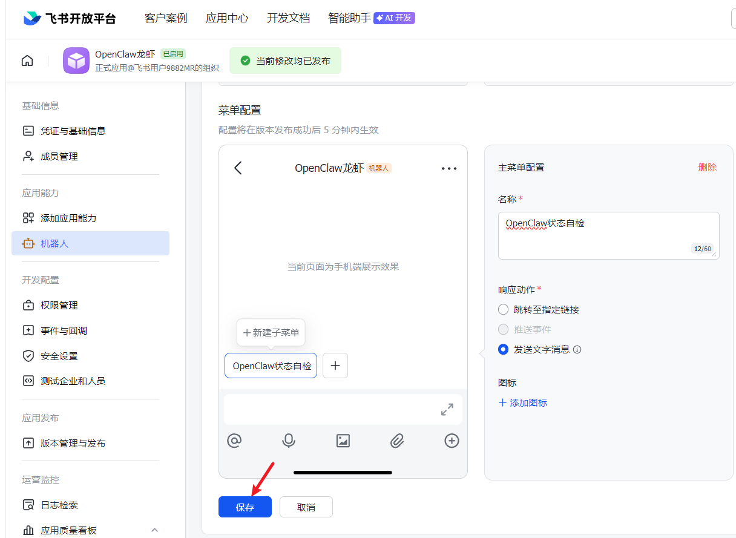This screenshot has width=736, height=538.
Task: Open 权限管理 in sidebar
Action: pos(59,305)
